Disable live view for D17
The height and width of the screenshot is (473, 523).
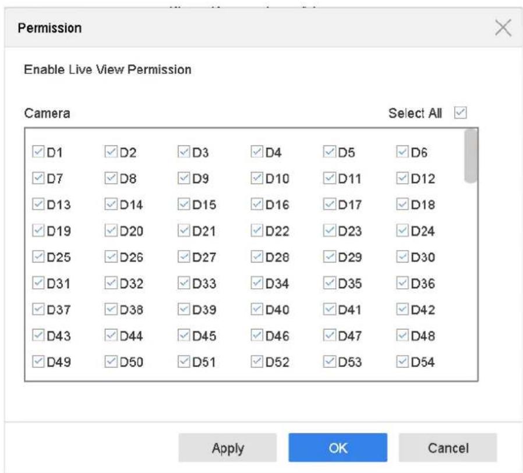330,204
